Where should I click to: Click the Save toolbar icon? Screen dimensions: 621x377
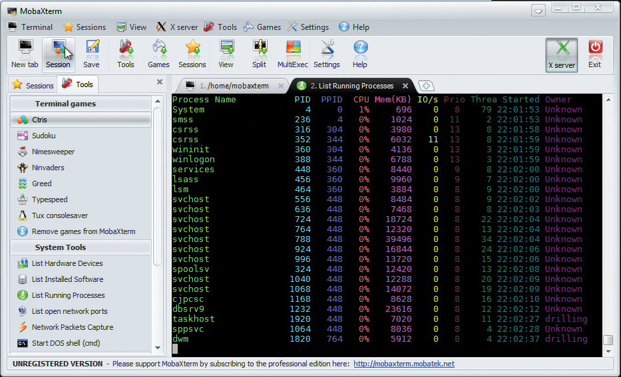(91, 55)
